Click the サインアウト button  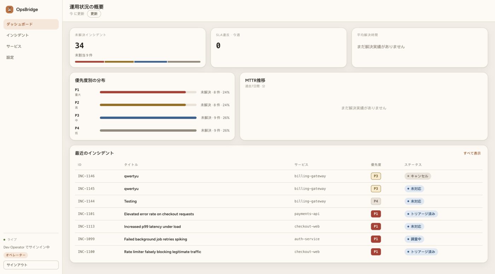point(31,265)
